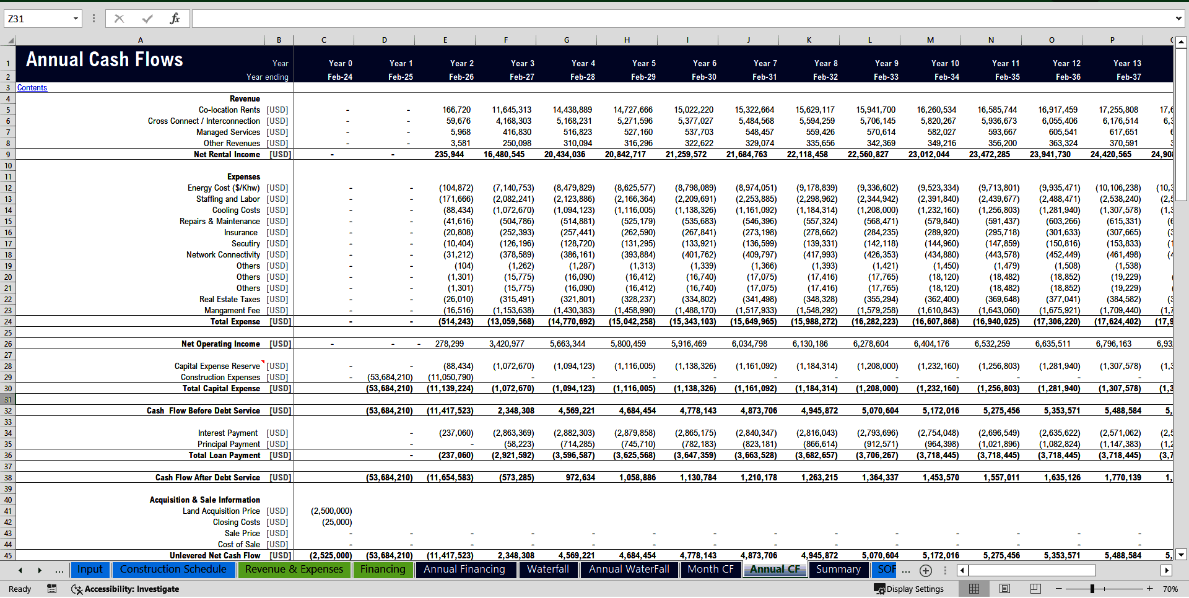The width and height of the screenshot is (1189, 598).
Task: Open the Annual Financing sheet tab
Action: tap(464, 570)
